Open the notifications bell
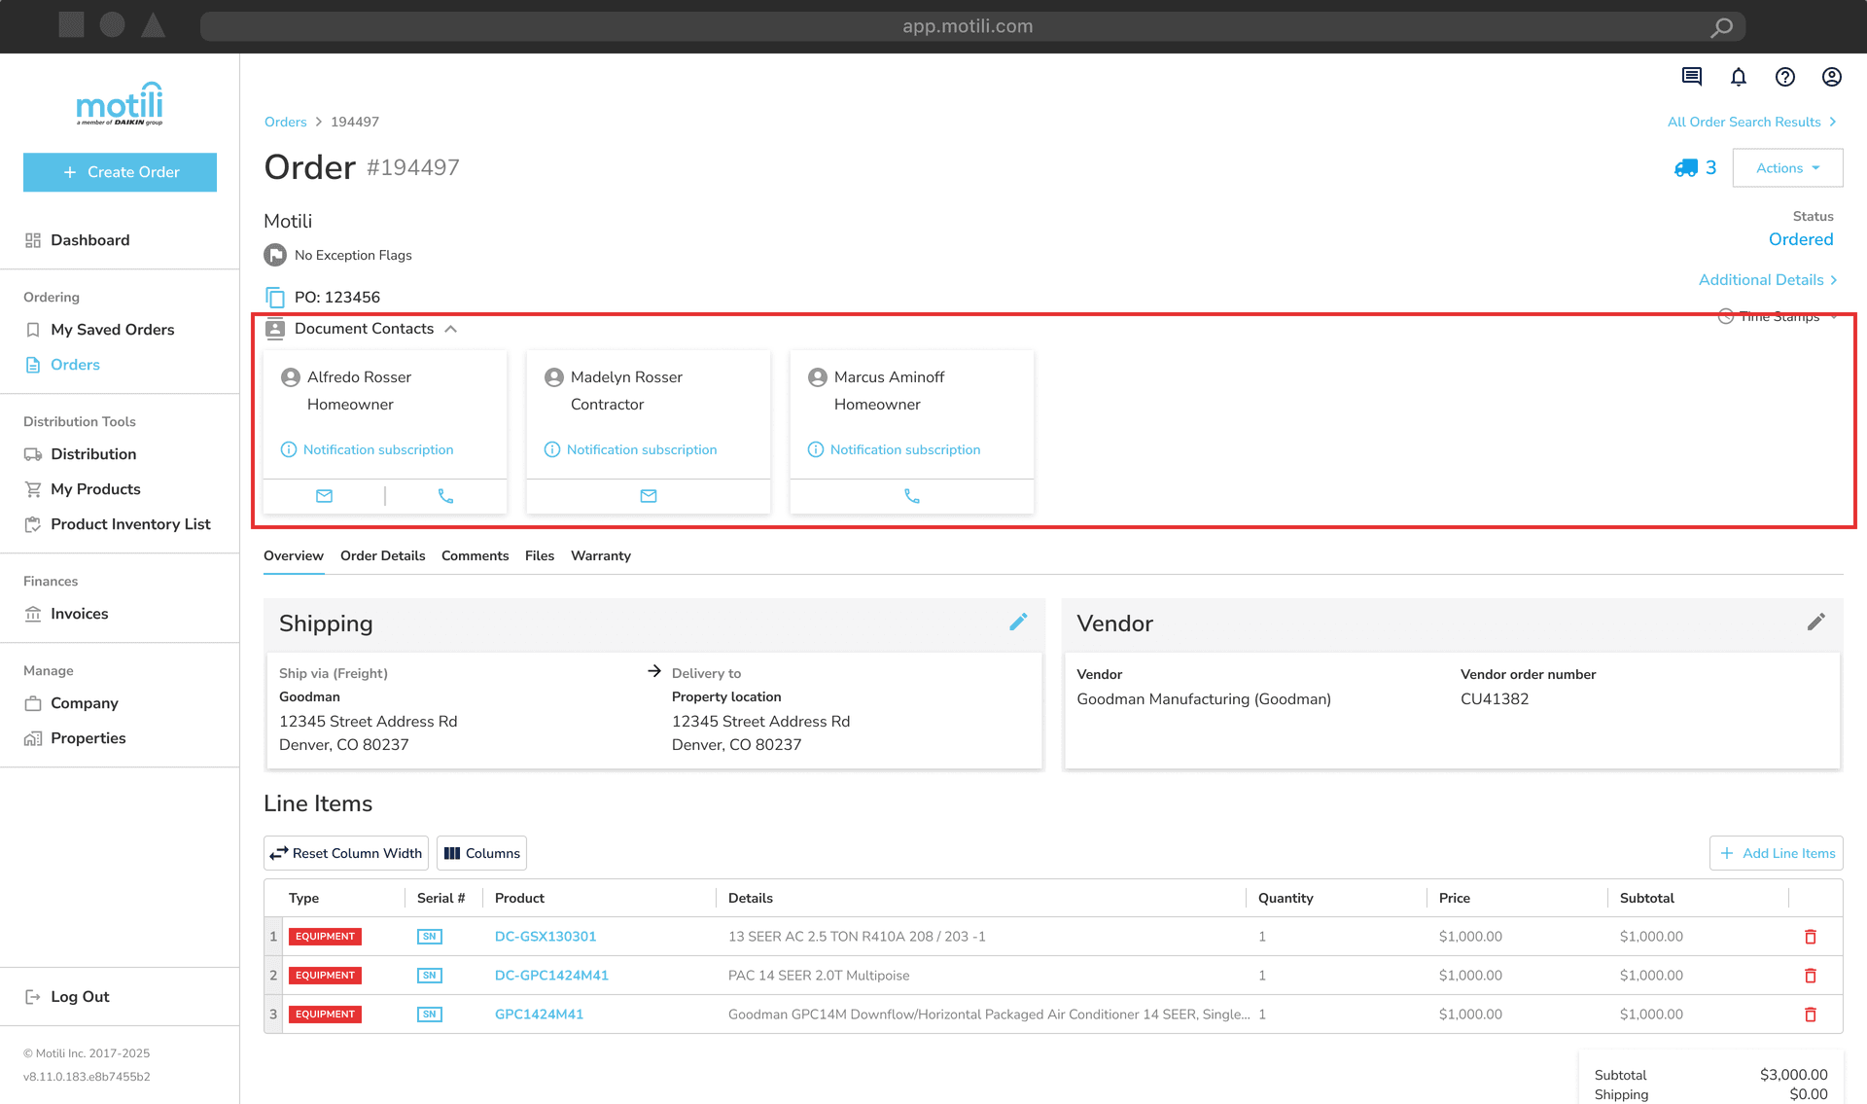 pyautogui.click(x=1739, y=77)
